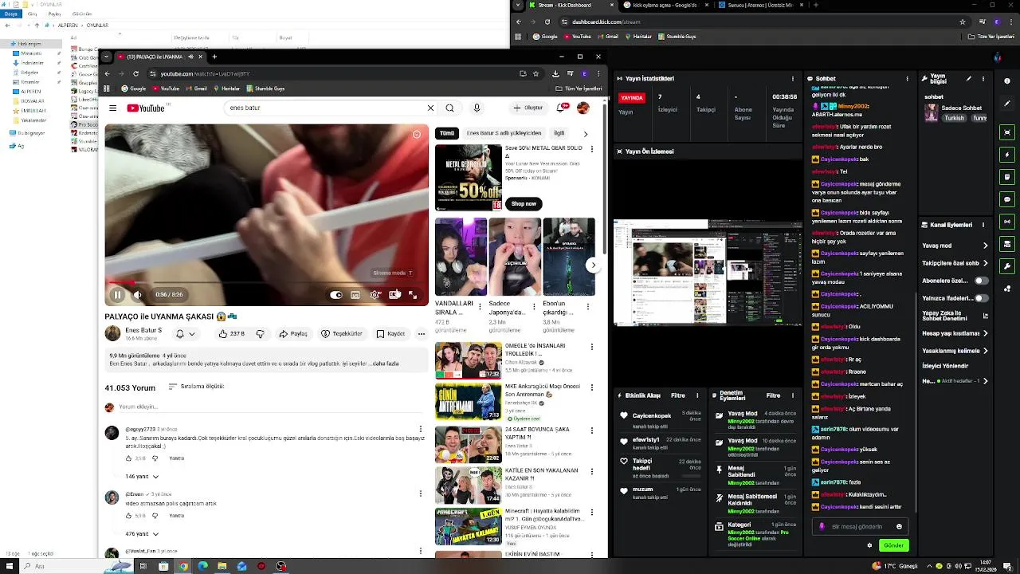Viewport: 1020px width, 574px height.
Task: Open Etkinlik Akışı Filtre
Action: (x=678, y=395)
